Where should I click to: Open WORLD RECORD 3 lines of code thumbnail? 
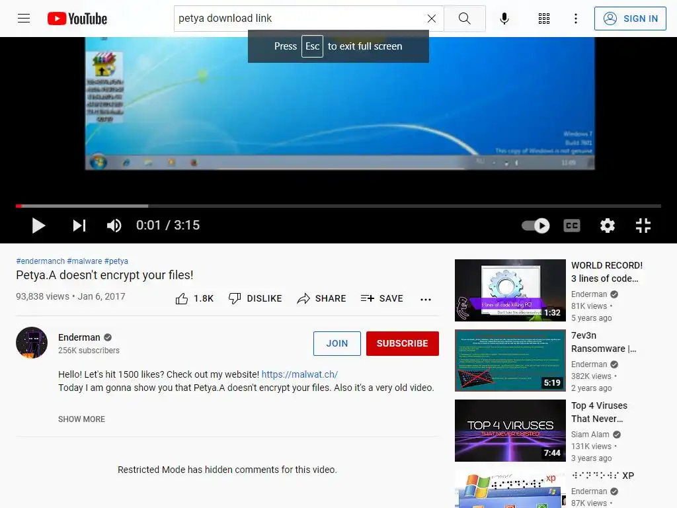coord(510,290)
